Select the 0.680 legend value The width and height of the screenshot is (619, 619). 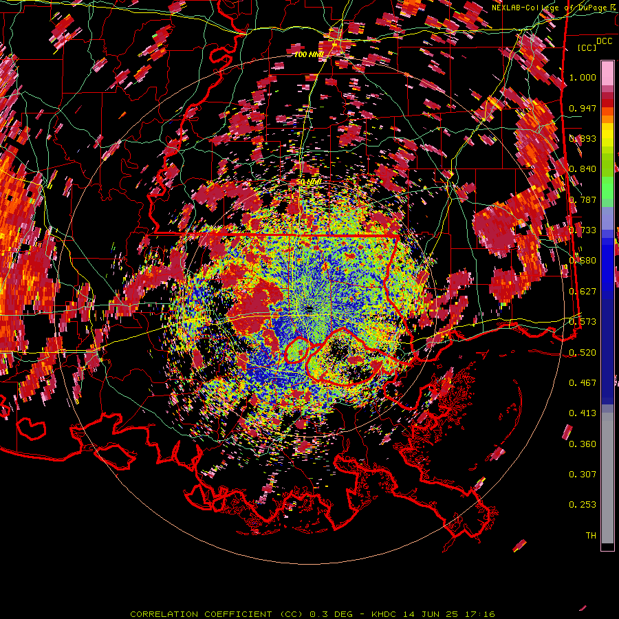click(x=583, y=261)
